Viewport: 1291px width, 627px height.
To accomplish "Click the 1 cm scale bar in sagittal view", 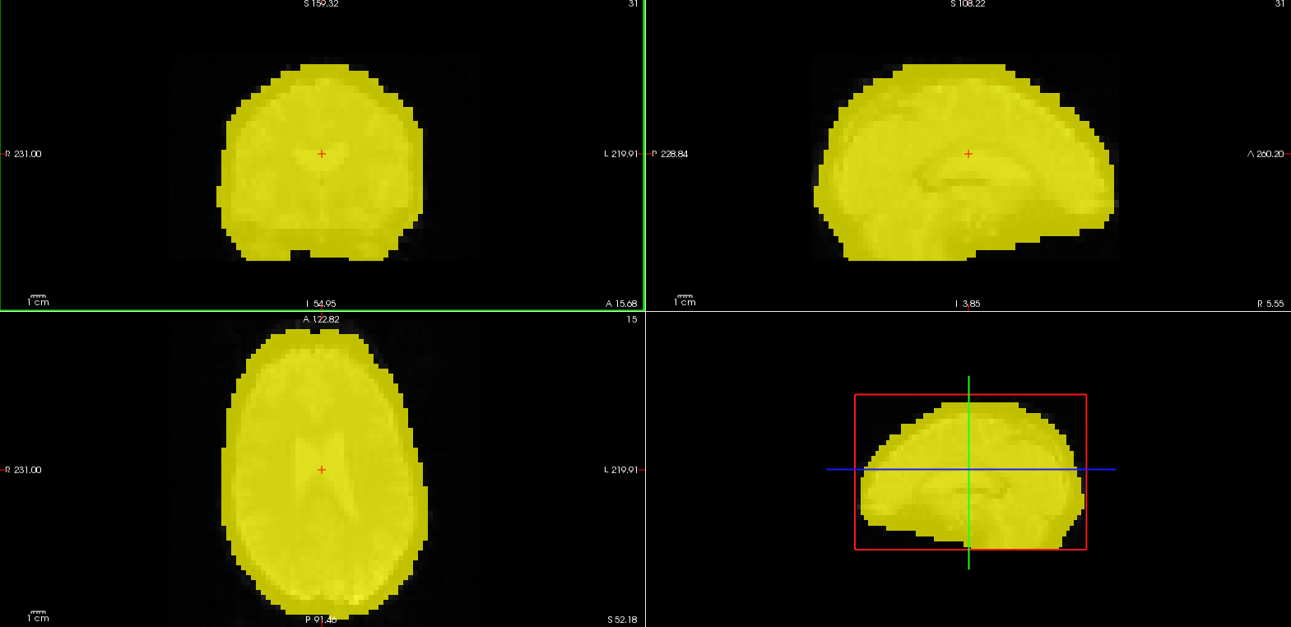I will (x=685, y=300).
